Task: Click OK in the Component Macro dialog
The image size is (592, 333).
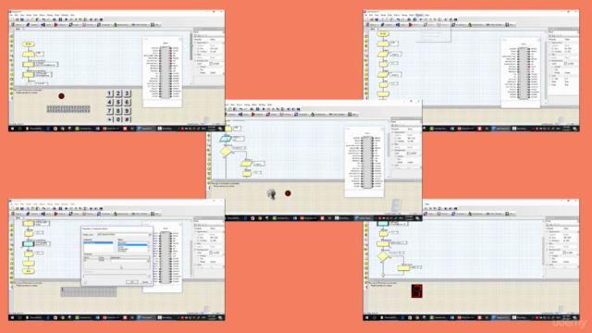Action: click(131, 281)
